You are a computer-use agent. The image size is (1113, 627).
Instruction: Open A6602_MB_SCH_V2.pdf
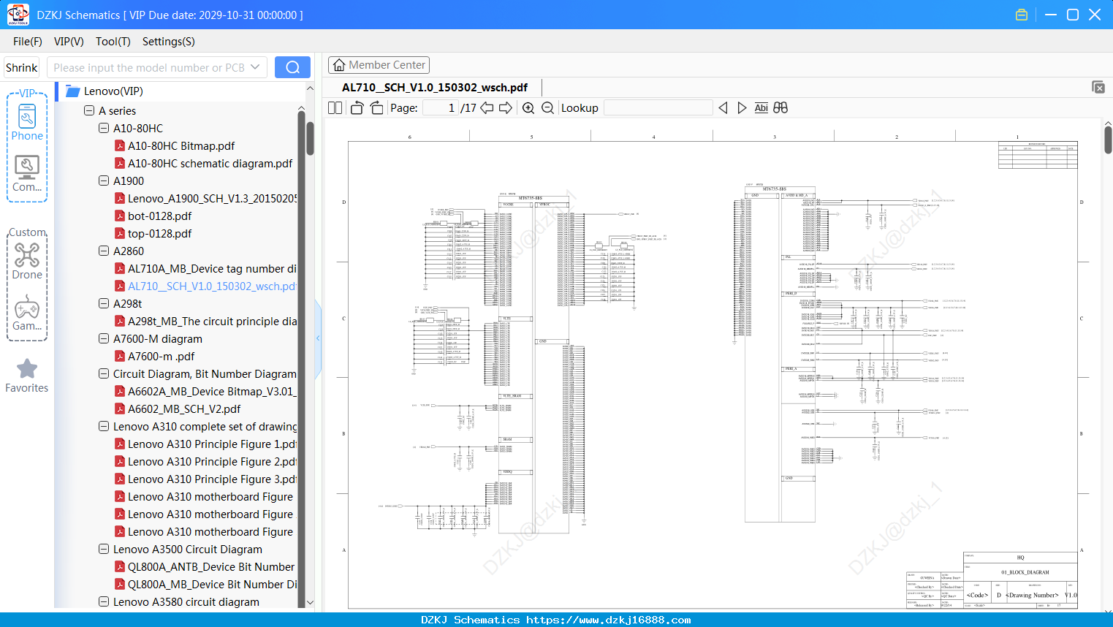(x=184, y=408)
